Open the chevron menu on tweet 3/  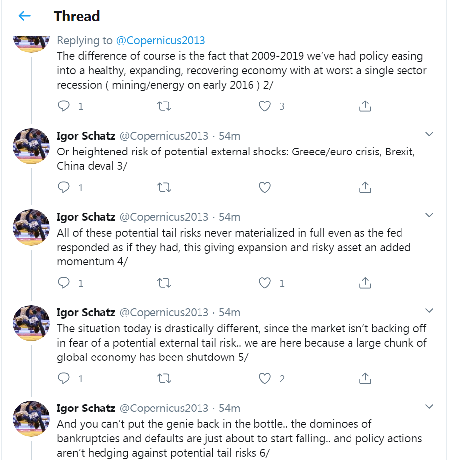click(429, 134)
